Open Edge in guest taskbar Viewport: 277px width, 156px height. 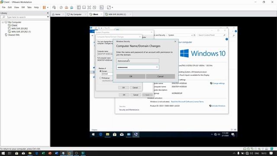pyautogui.click(x=100, y=134)
